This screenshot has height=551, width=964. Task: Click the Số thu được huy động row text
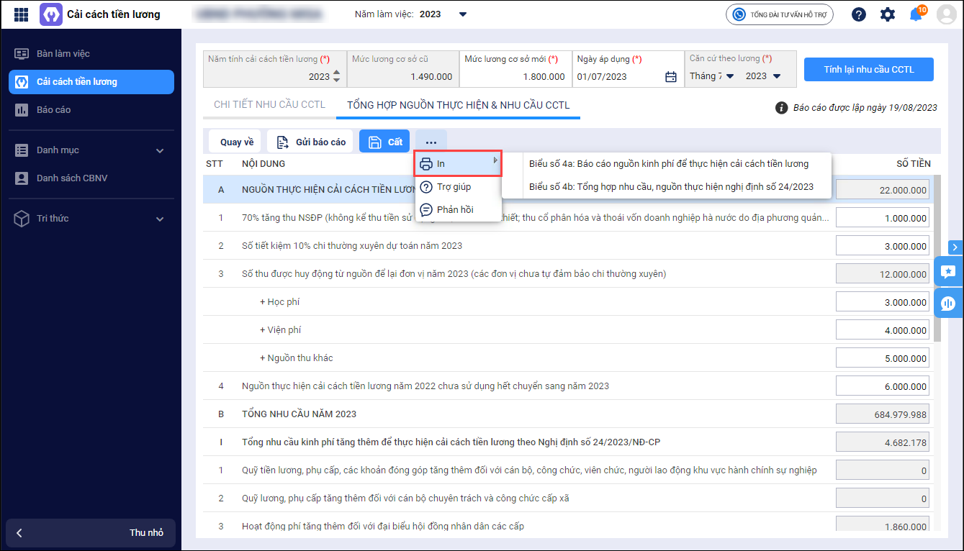coord(454,274)
